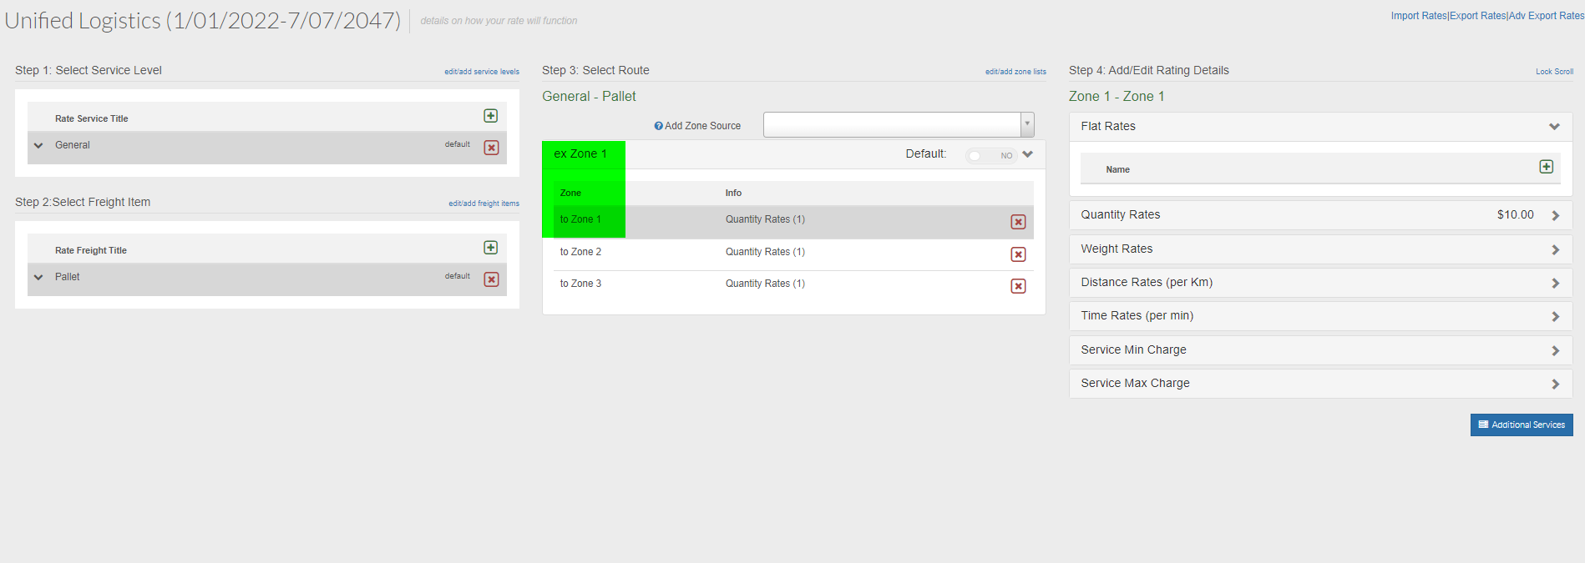
Task: Add a new flat rate entry
Action: (1546, 167)
